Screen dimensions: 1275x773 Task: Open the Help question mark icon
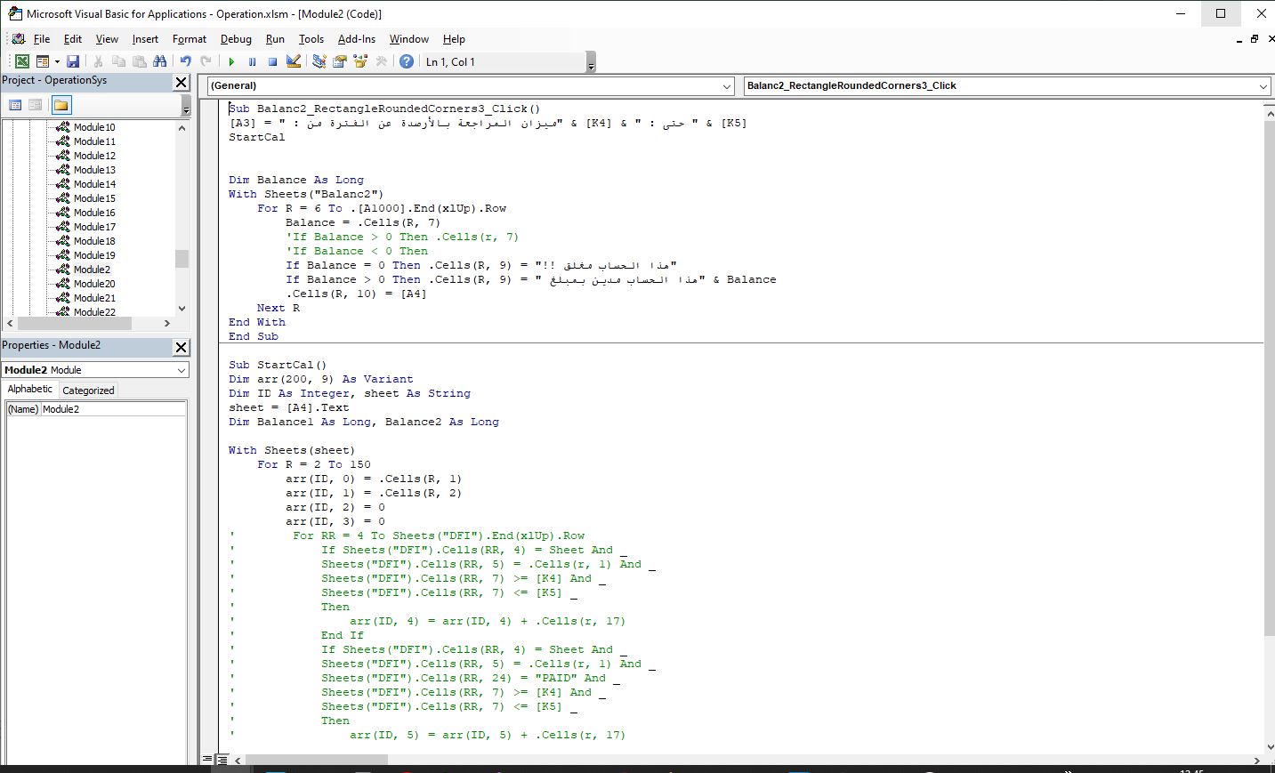pyautogui.click(x=407, y=61)
